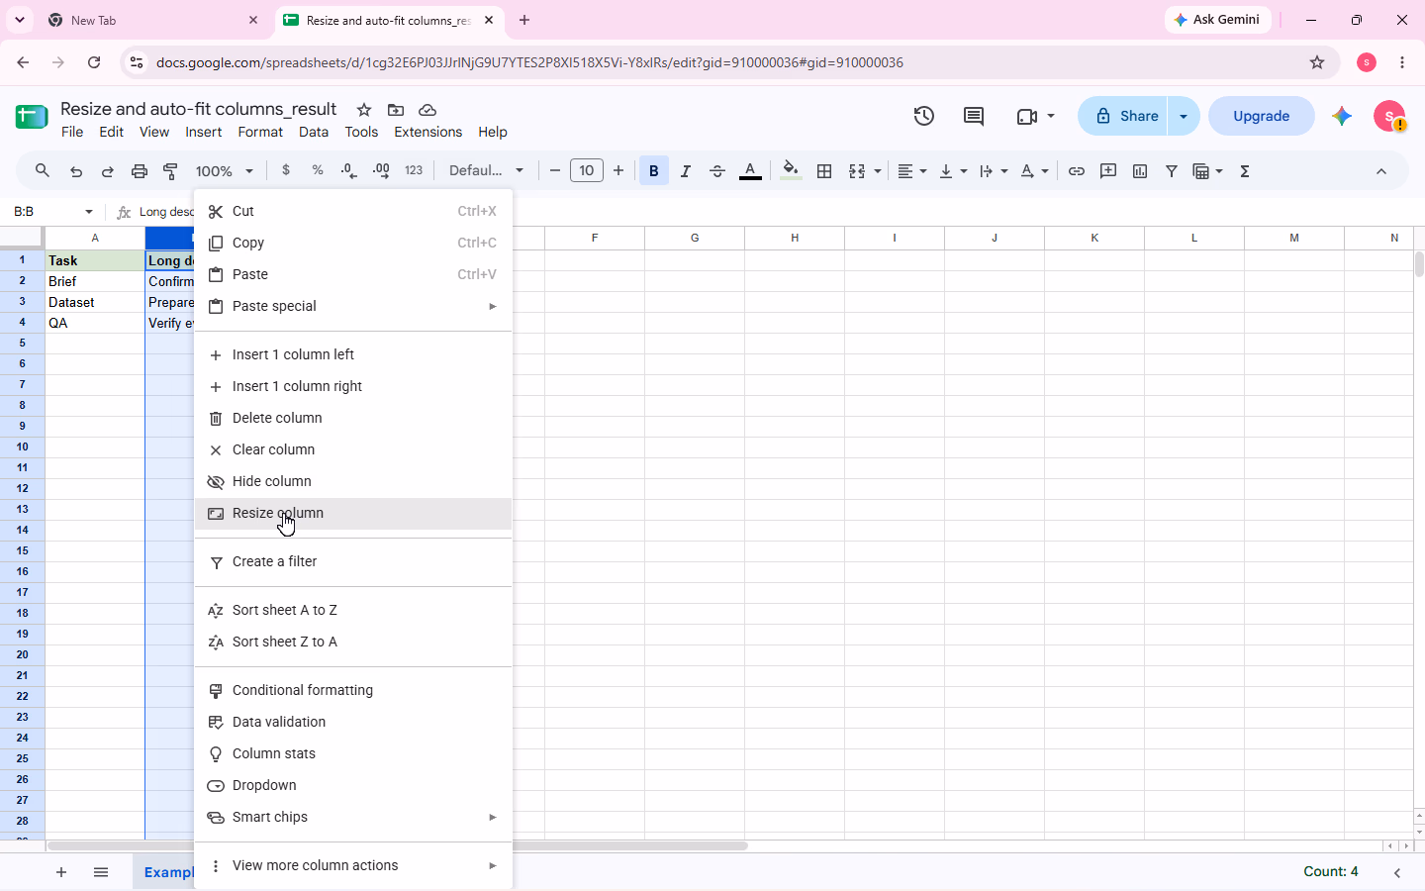The image size is (1425, 891).
Task: Toggle bold formatting
Action: pos(653,171)
